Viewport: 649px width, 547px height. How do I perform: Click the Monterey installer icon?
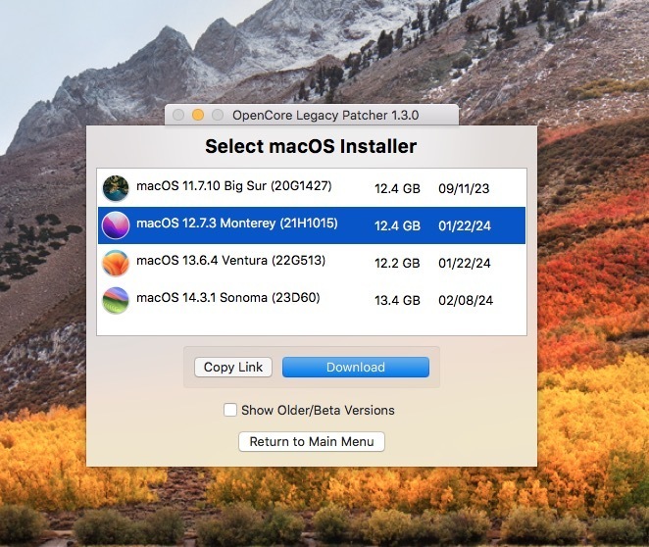tap(116, 225)
